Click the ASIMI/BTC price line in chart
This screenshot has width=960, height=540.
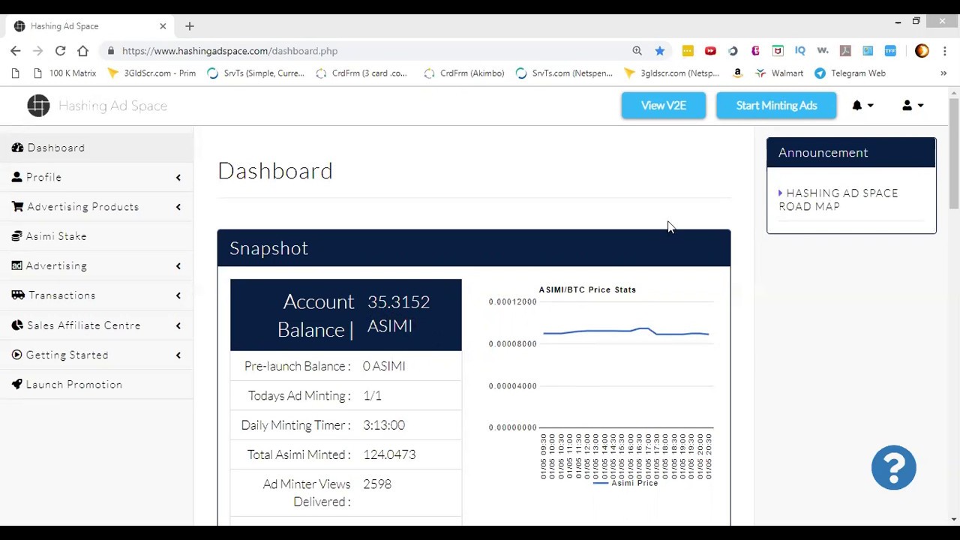(625, 331)
